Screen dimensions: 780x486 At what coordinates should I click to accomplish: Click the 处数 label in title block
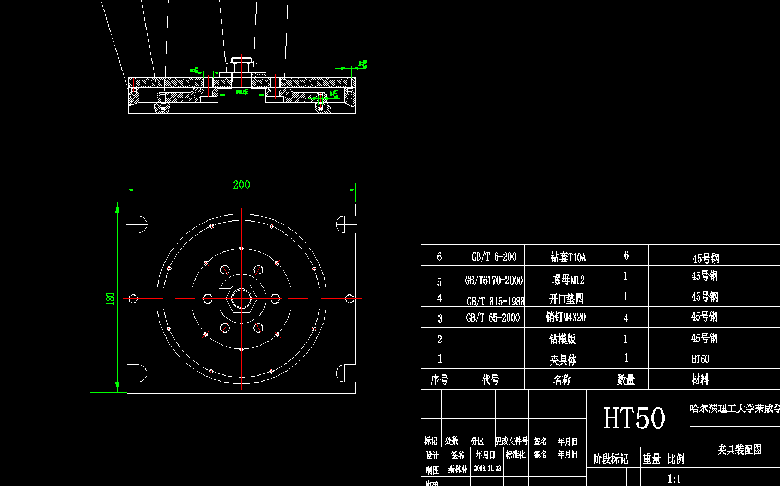(x=452, y=441)
